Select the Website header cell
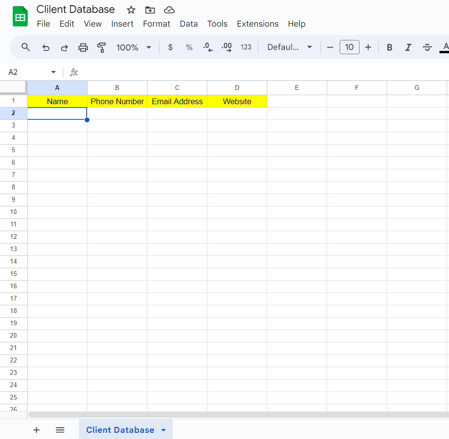This screenshot has height=439, width=449. (x=237, y=101)
